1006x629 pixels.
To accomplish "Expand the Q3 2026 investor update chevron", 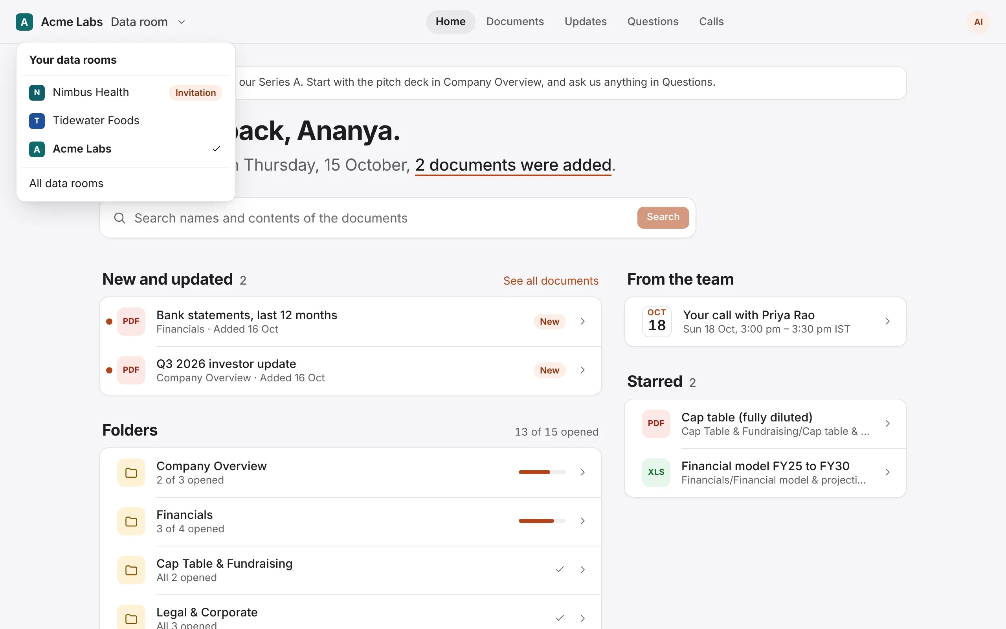I will tap(583, 370).
